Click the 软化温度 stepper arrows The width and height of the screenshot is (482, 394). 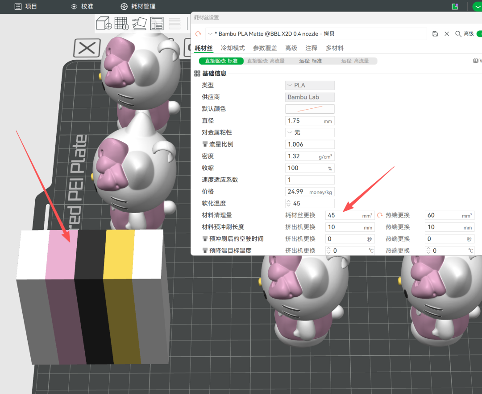pos(288,203)
